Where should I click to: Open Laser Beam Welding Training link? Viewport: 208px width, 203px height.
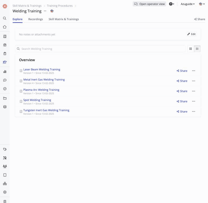click(42, 69)
